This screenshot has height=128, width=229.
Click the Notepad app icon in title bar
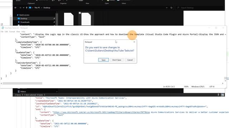(3, 28)
